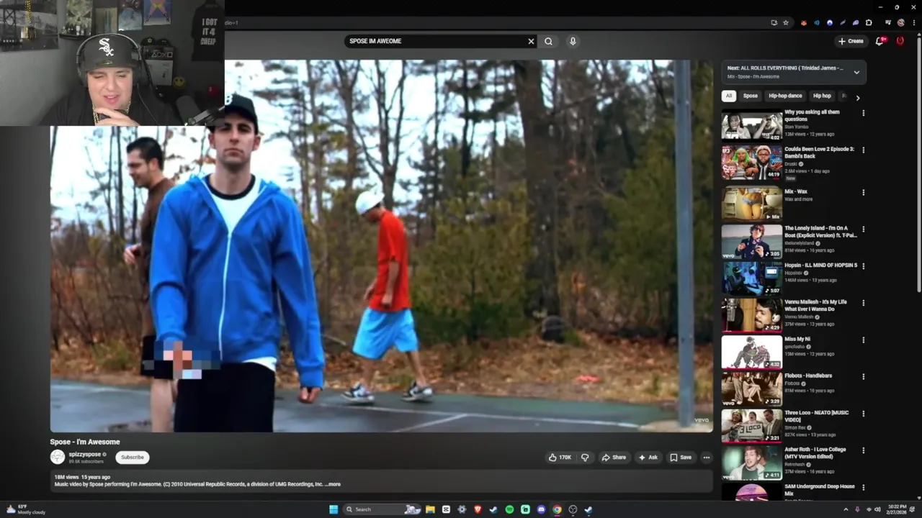This screenshot has width=922, height=518.
Task: Open the Chrome three-dot menu
Action: 913,22
